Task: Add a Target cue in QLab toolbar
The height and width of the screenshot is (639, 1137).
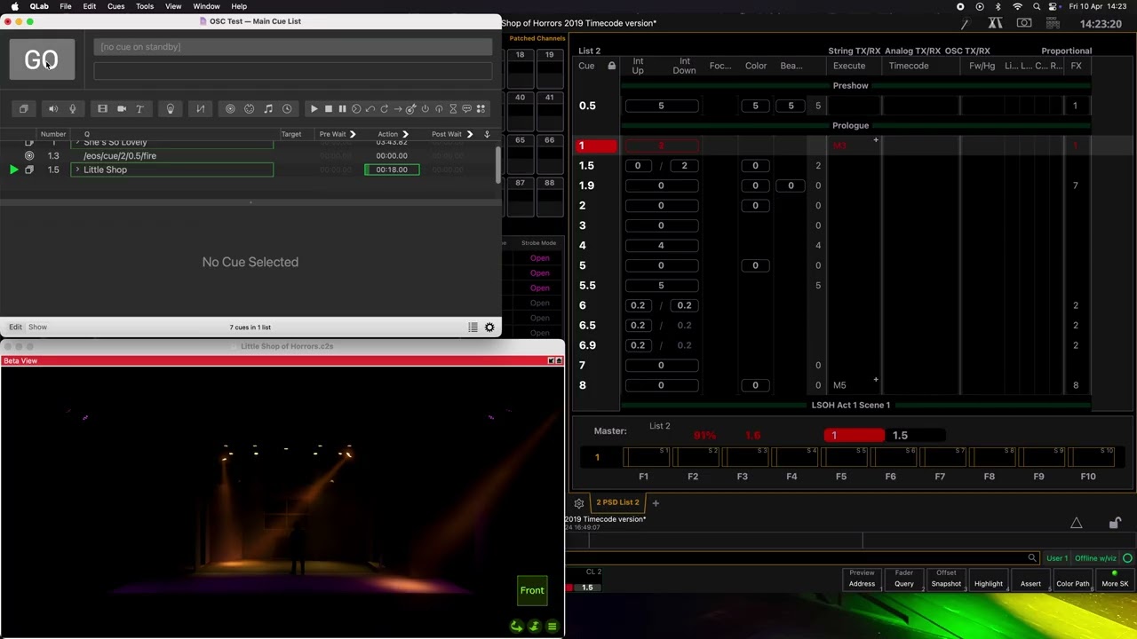Action: coord(411,109)
